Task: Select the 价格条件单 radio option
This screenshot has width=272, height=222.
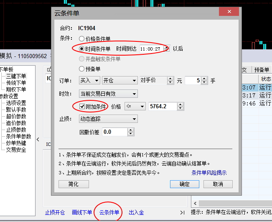Action: (81, 38)
